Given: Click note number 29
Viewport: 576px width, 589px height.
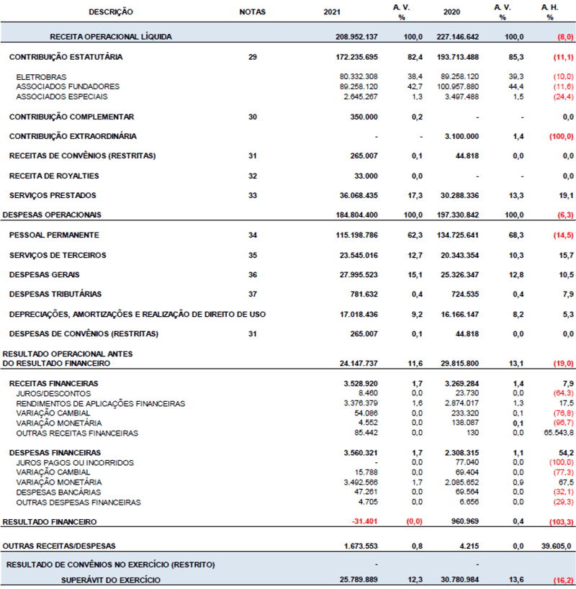Looking at the screenshot, I should (x=252, y=56).
